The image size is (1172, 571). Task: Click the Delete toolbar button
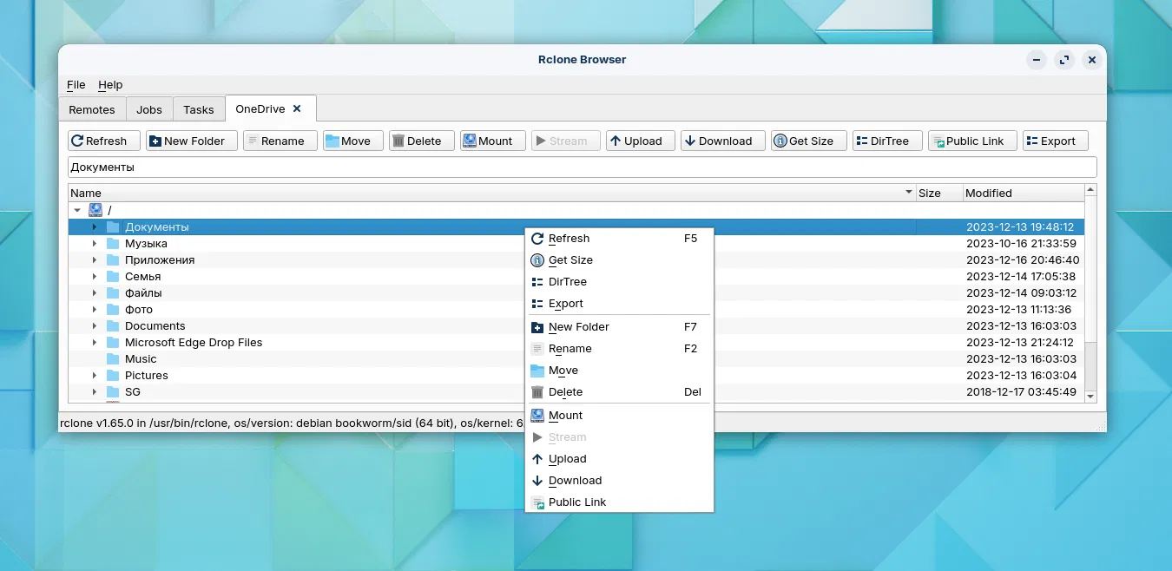point(421,141)
